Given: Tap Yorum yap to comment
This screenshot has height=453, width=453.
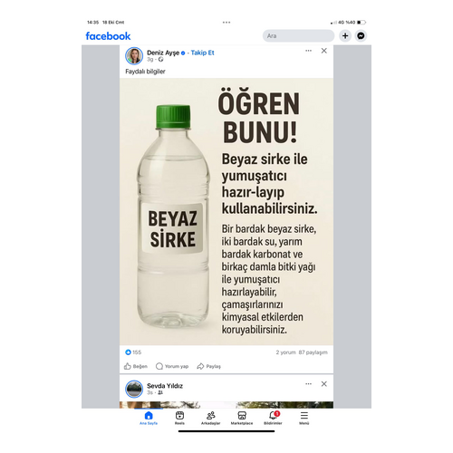Looking at the screenshot, I should click(x=172, y=366).
